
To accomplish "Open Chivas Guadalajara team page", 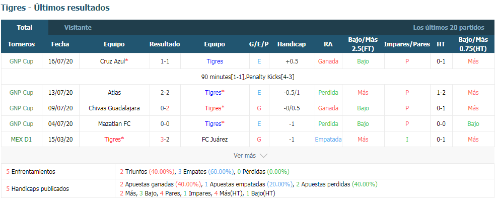I will pyautogui.click(x=114, y=108).
